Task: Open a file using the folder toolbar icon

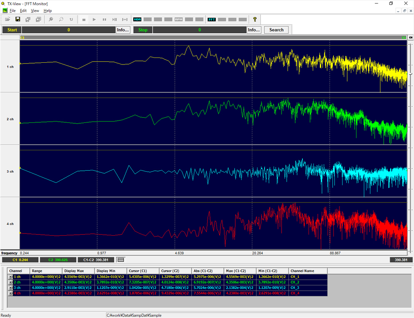Action: coord(7,19)
